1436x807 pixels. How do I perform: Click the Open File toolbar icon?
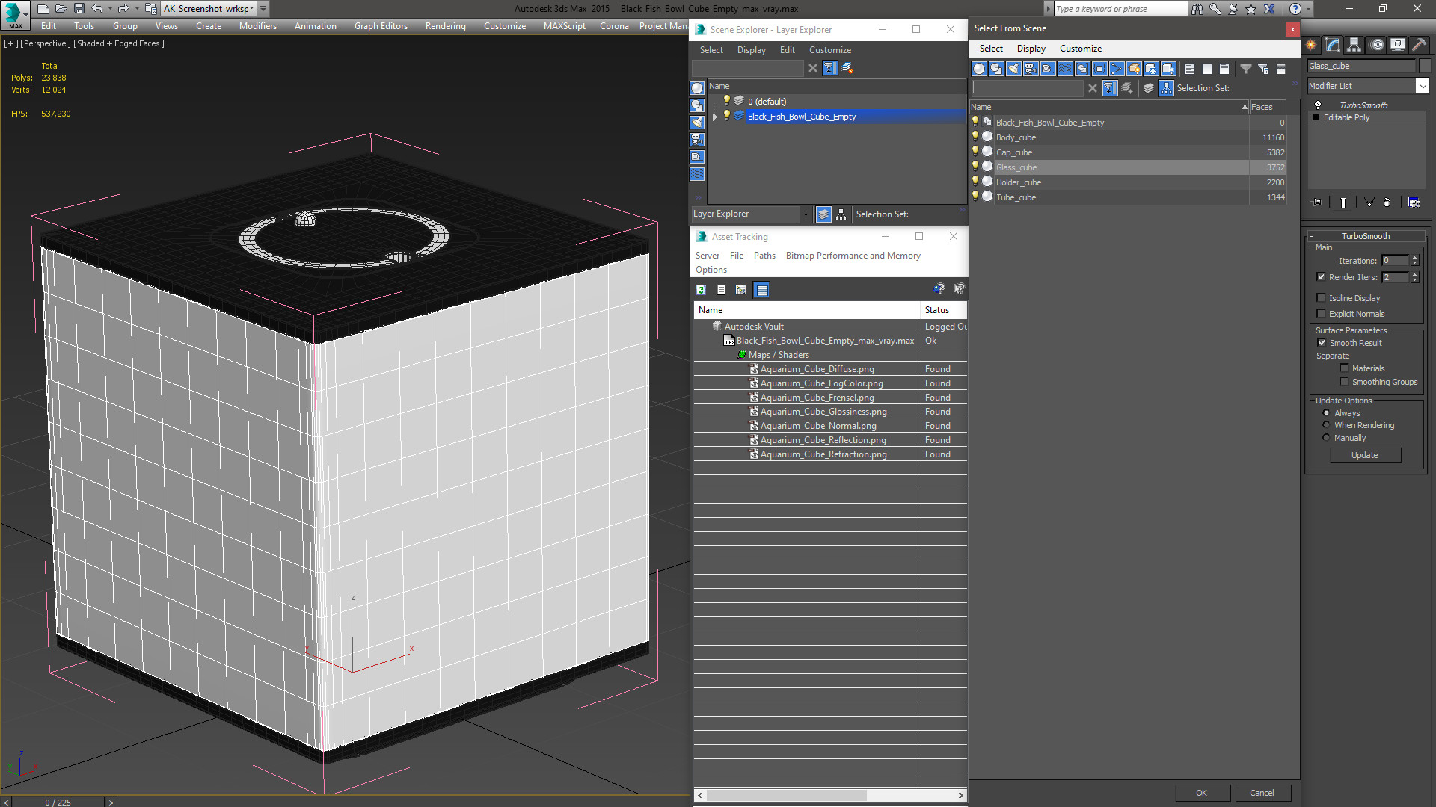click(61, 9)
